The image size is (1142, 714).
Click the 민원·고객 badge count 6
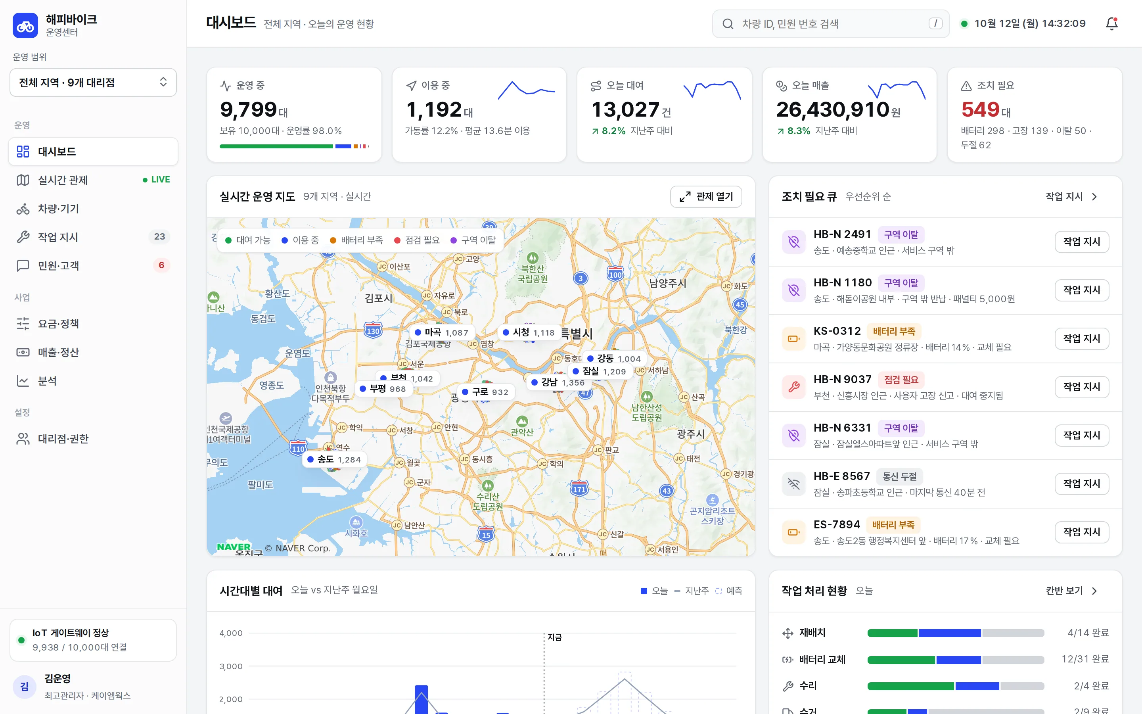(161, 265)
